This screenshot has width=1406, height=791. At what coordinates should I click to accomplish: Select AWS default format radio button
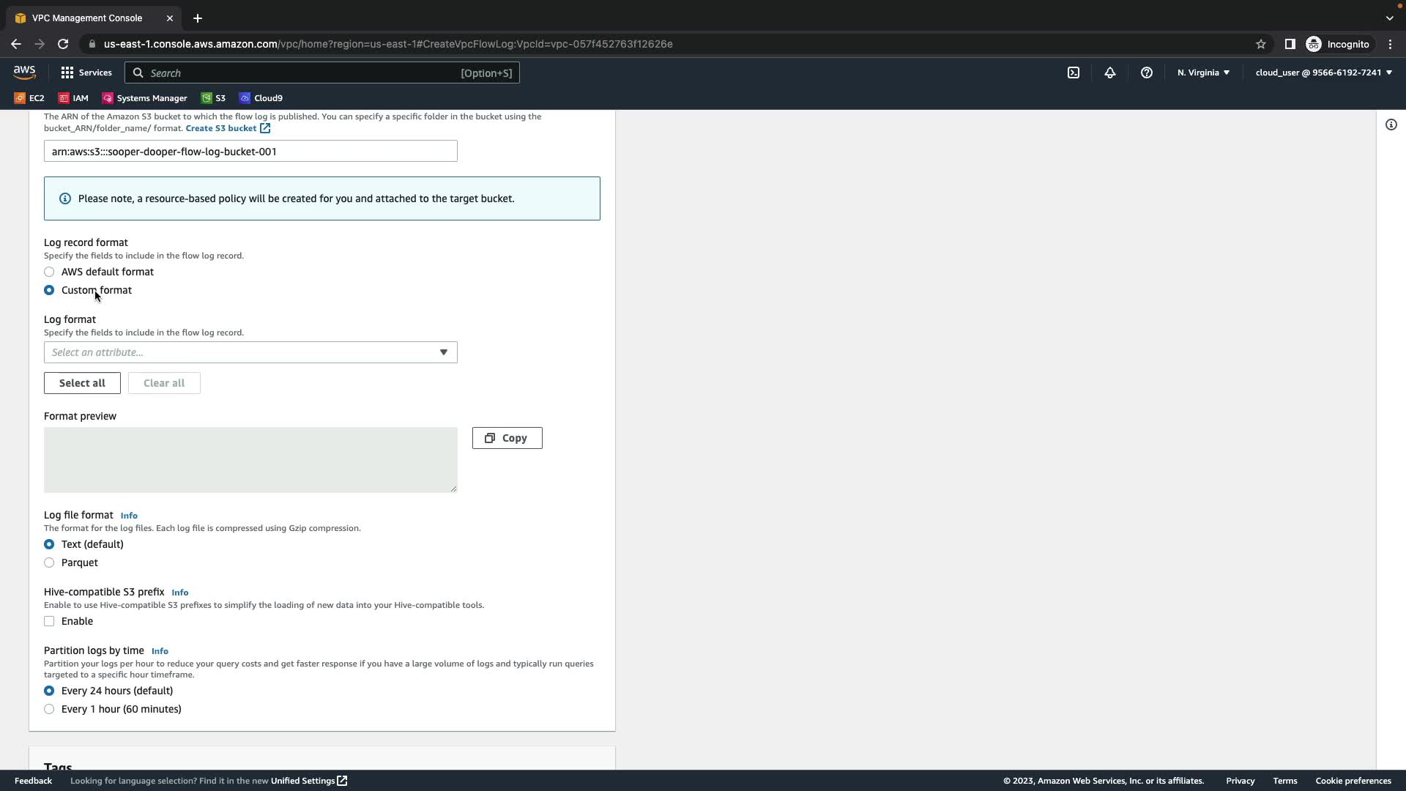tap(49, 272)
